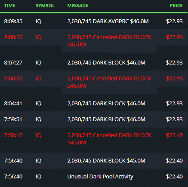Image resolution: width=188 pixels, height=187 pixels.
Task: Select the 8:04:41 timestamp
Action: click(13, 104)
